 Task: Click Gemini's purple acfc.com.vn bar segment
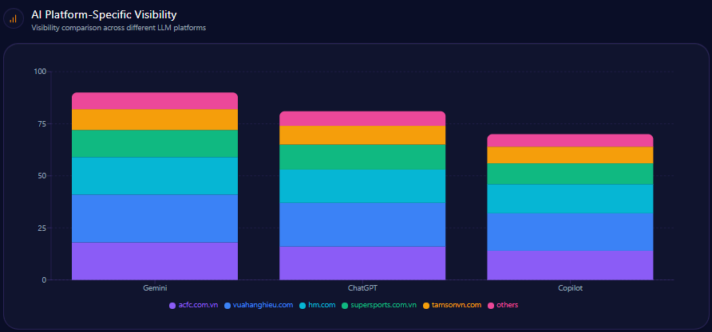click(155, 261)
